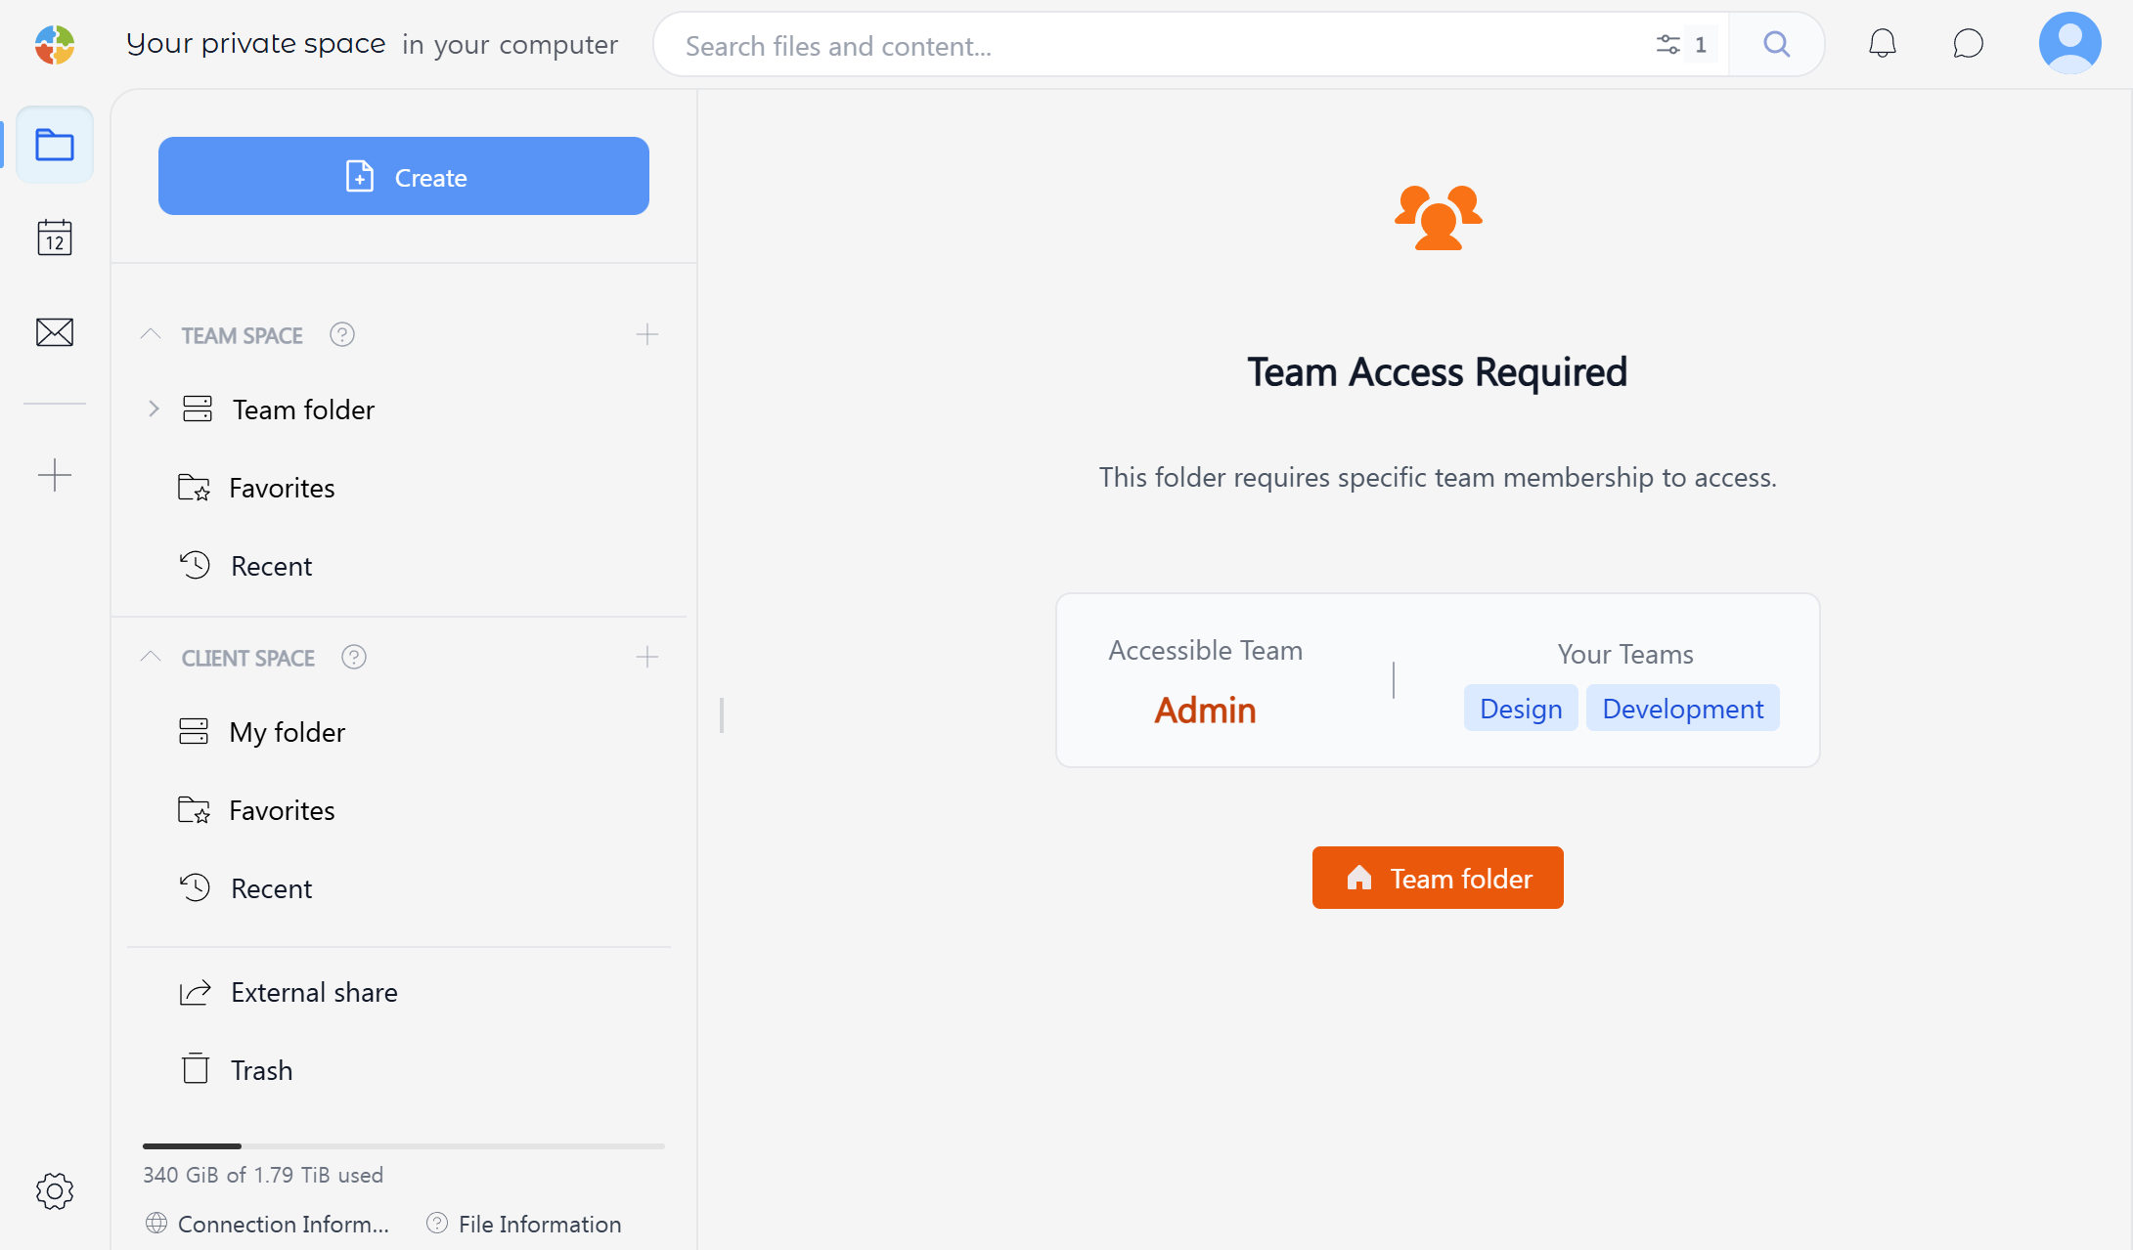Select the Design team tag

[x=1521, y=709]
